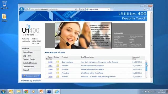Viewport: 168px width, 94px height.
Task: Show hidden tray icons arrow
Action: tap(143, 92)
